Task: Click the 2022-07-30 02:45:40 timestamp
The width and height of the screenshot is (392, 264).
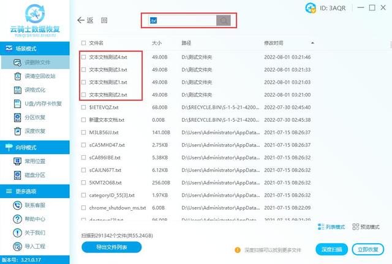Action: (287, 108)
